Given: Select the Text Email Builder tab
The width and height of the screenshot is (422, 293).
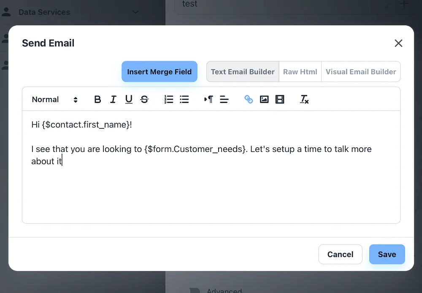Looking at the screenshot, I should pyautogui.click(x=243, y=72).
